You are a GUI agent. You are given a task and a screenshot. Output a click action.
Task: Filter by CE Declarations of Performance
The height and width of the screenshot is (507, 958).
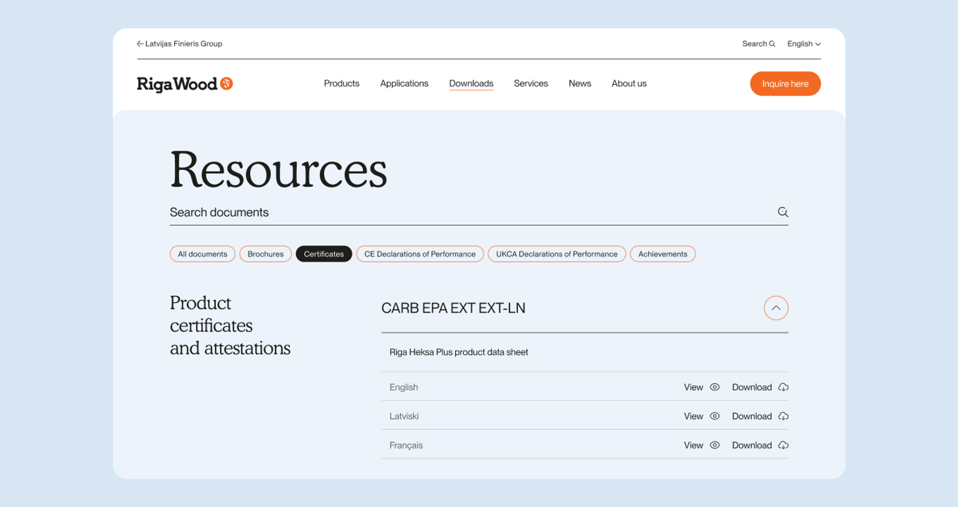click(420, 254)
